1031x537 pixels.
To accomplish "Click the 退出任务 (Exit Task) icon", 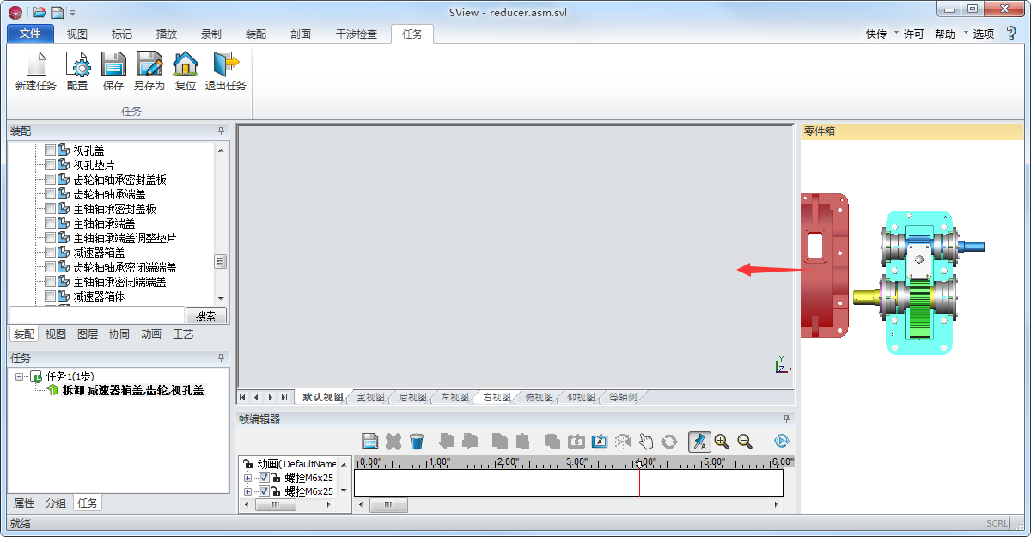I will [x=225, y=65].
